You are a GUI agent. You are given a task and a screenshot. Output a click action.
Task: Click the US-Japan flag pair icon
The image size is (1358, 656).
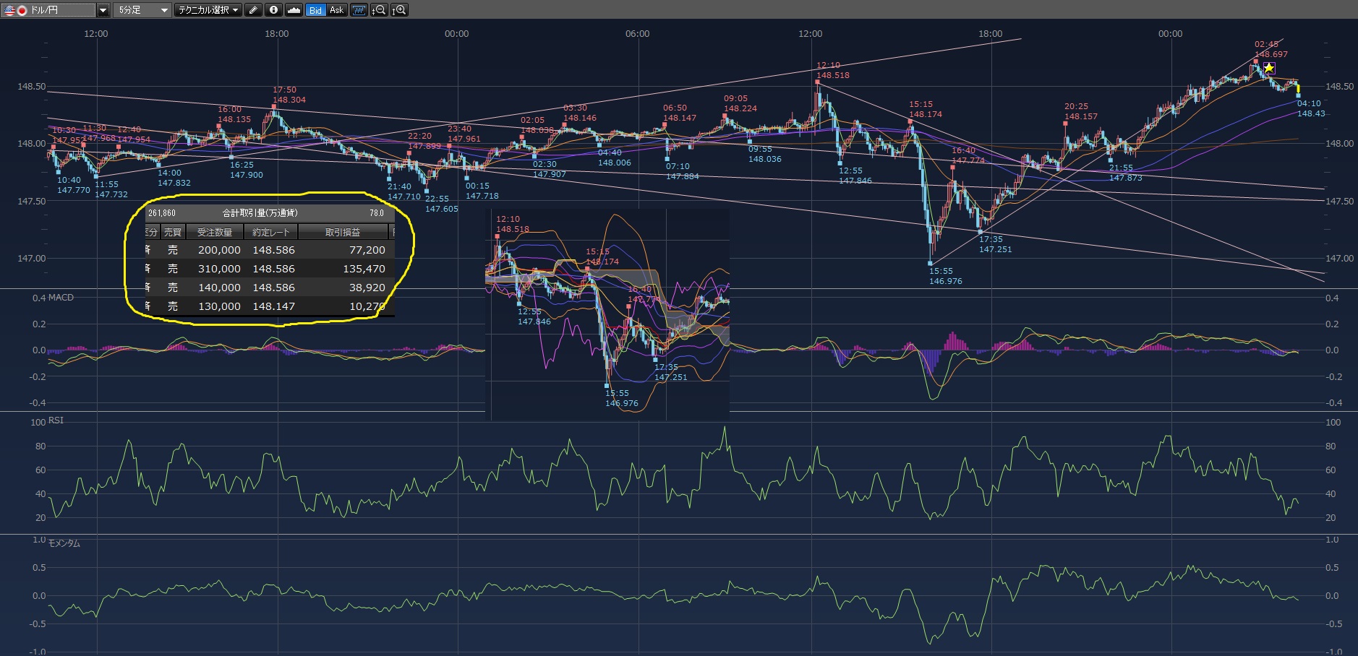(x=16, y=10)
